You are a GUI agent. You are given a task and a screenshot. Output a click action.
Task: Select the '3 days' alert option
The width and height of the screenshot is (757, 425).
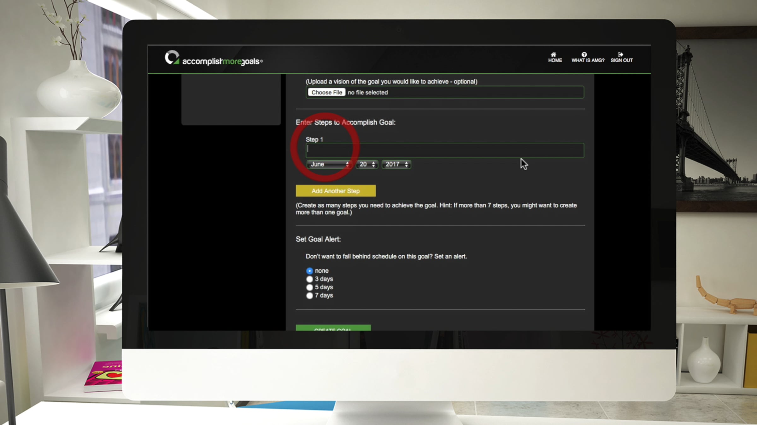[309, 279]
